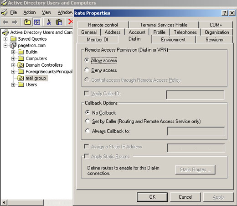Switch to the Profile tab
The image size is (237, 206).
click(160, 32)
